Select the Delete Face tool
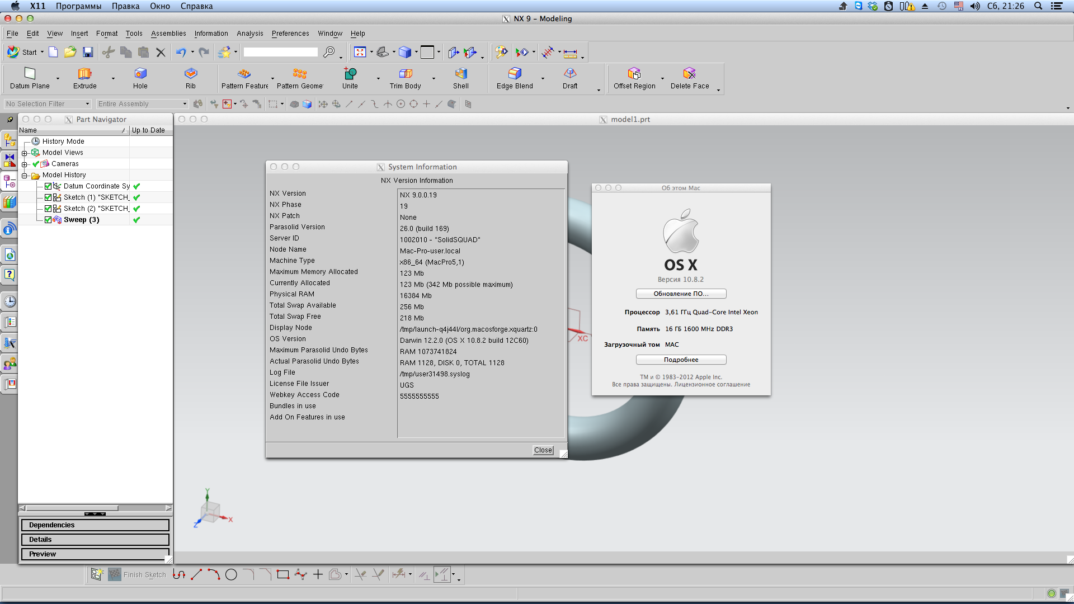1074x604 pixels. pyautogui.click(x=690, y=78)
